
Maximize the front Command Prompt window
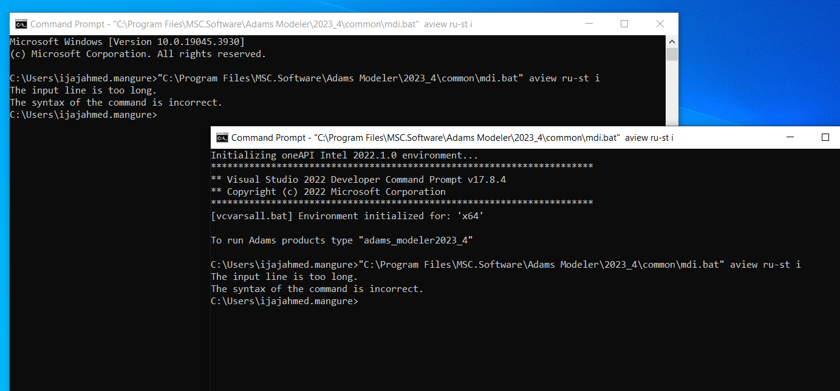tap(825, 138)
